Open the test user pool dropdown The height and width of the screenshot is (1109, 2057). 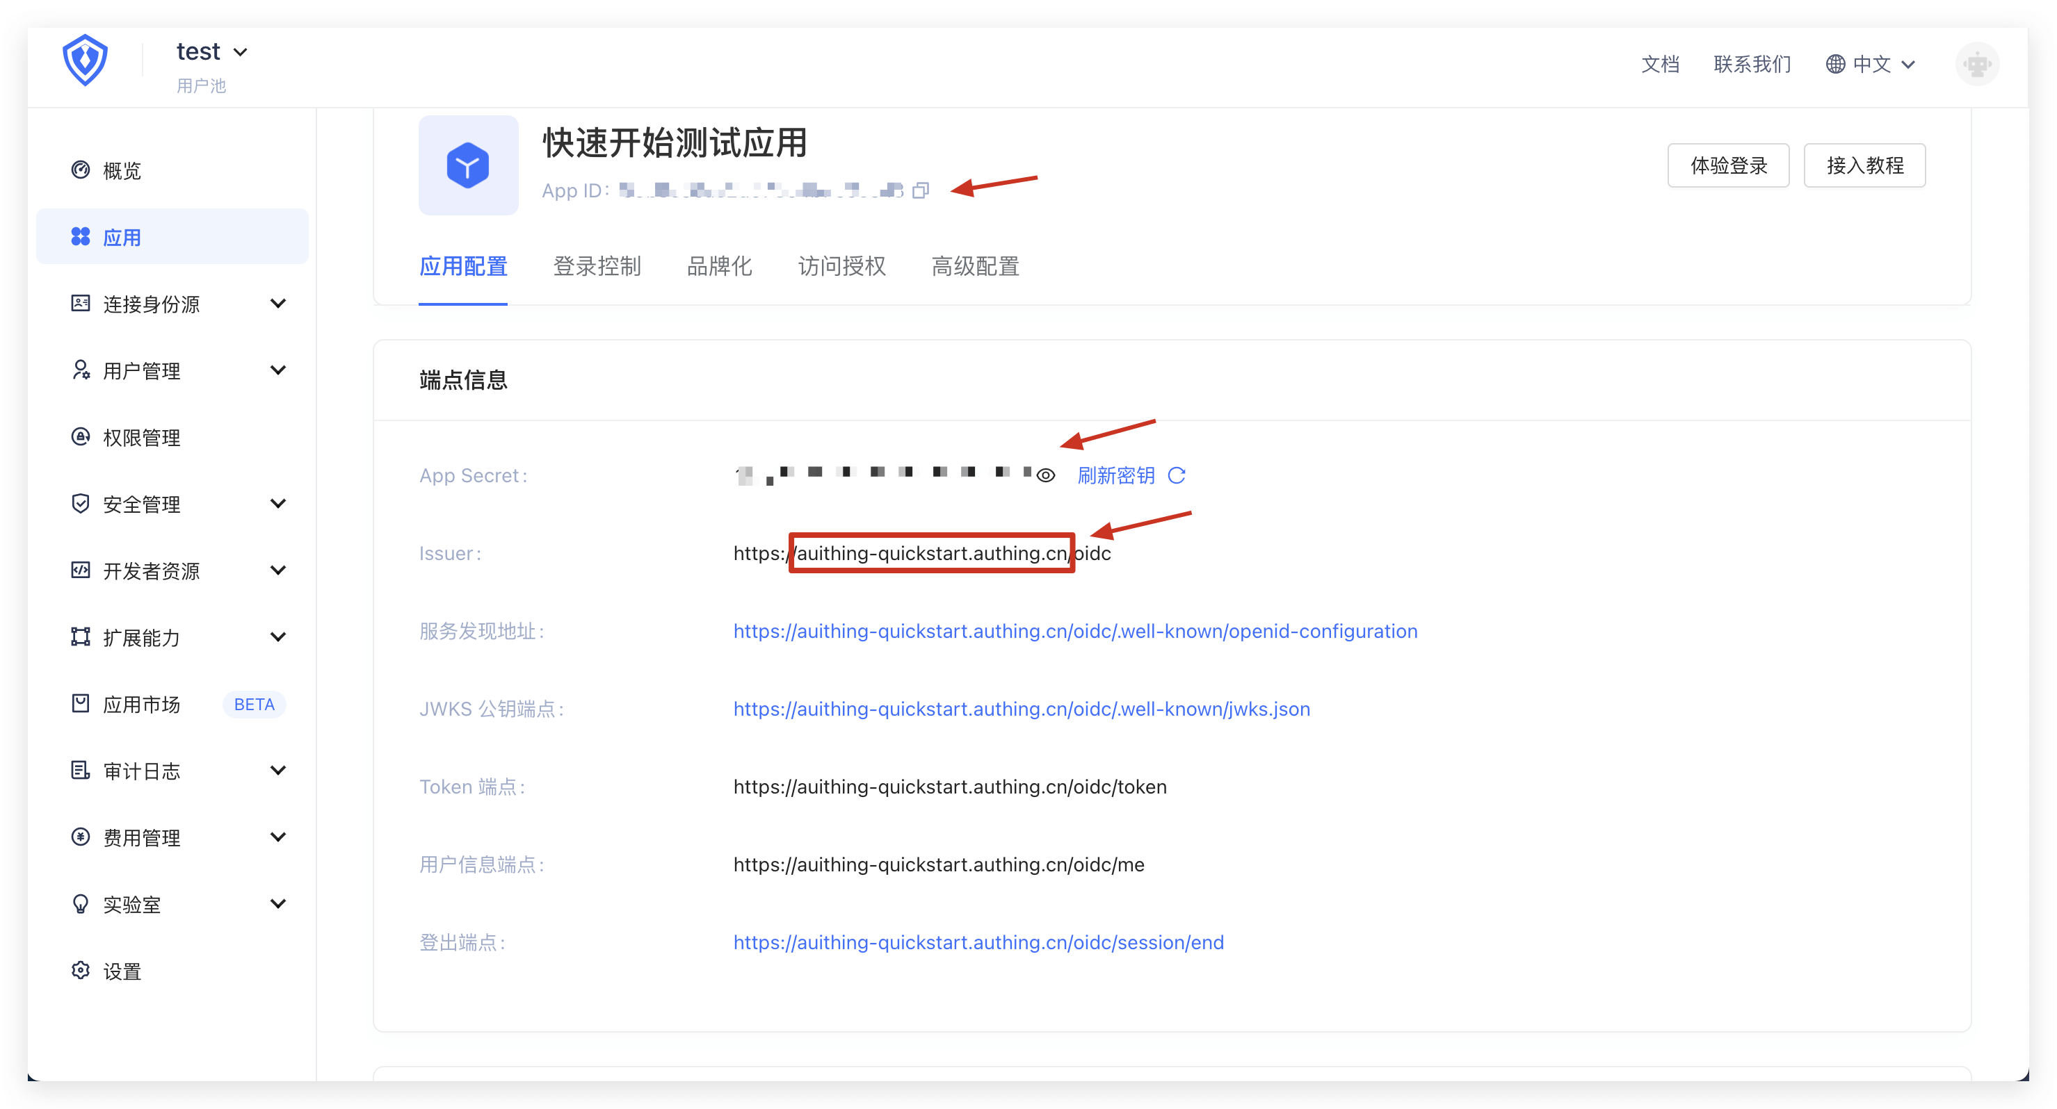(x=211, y=52)
